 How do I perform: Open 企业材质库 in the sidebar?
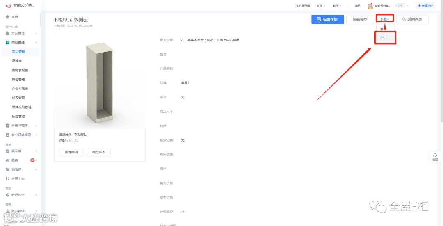point(20,89)
